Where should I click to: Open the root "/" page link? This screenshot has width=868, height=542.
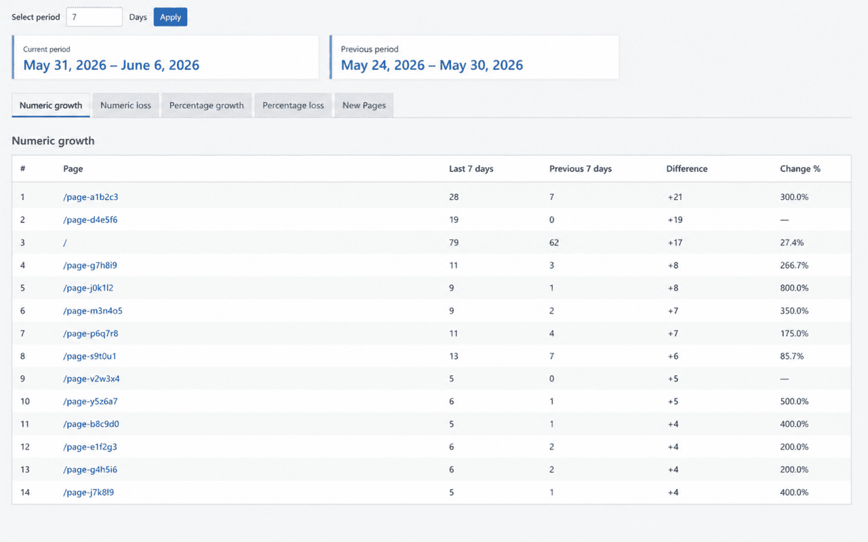click(x=65, y=243)
